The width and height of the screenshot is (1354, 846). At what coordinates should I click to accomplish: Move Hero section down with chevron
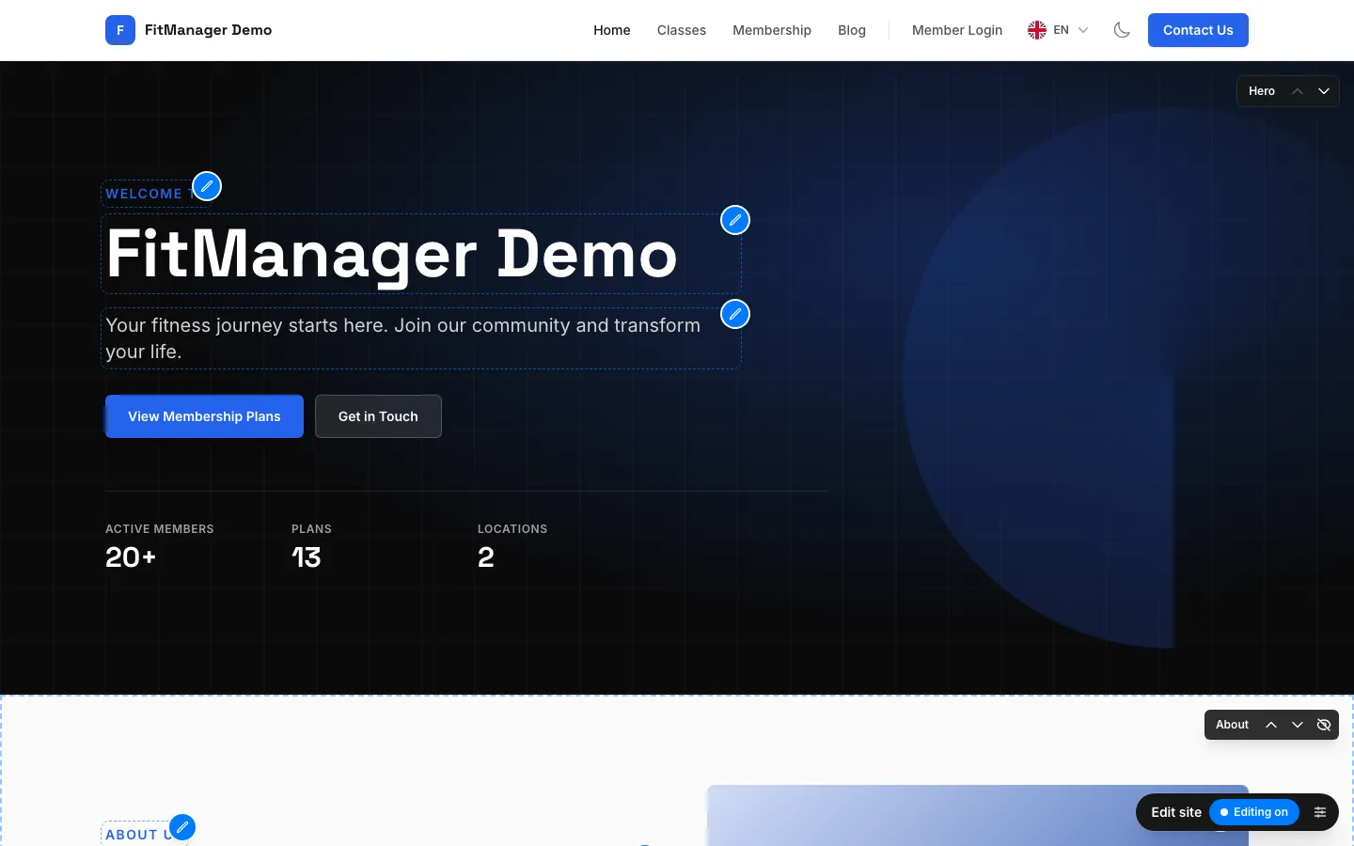click(1324, 91)
